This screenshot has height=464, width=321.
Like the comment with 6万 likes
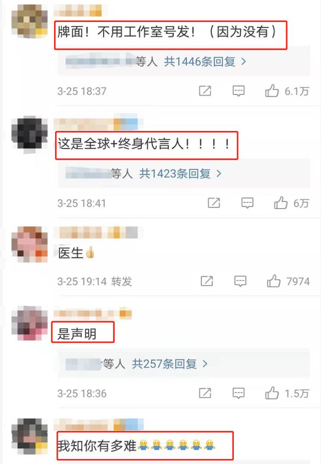pos(281,203)
